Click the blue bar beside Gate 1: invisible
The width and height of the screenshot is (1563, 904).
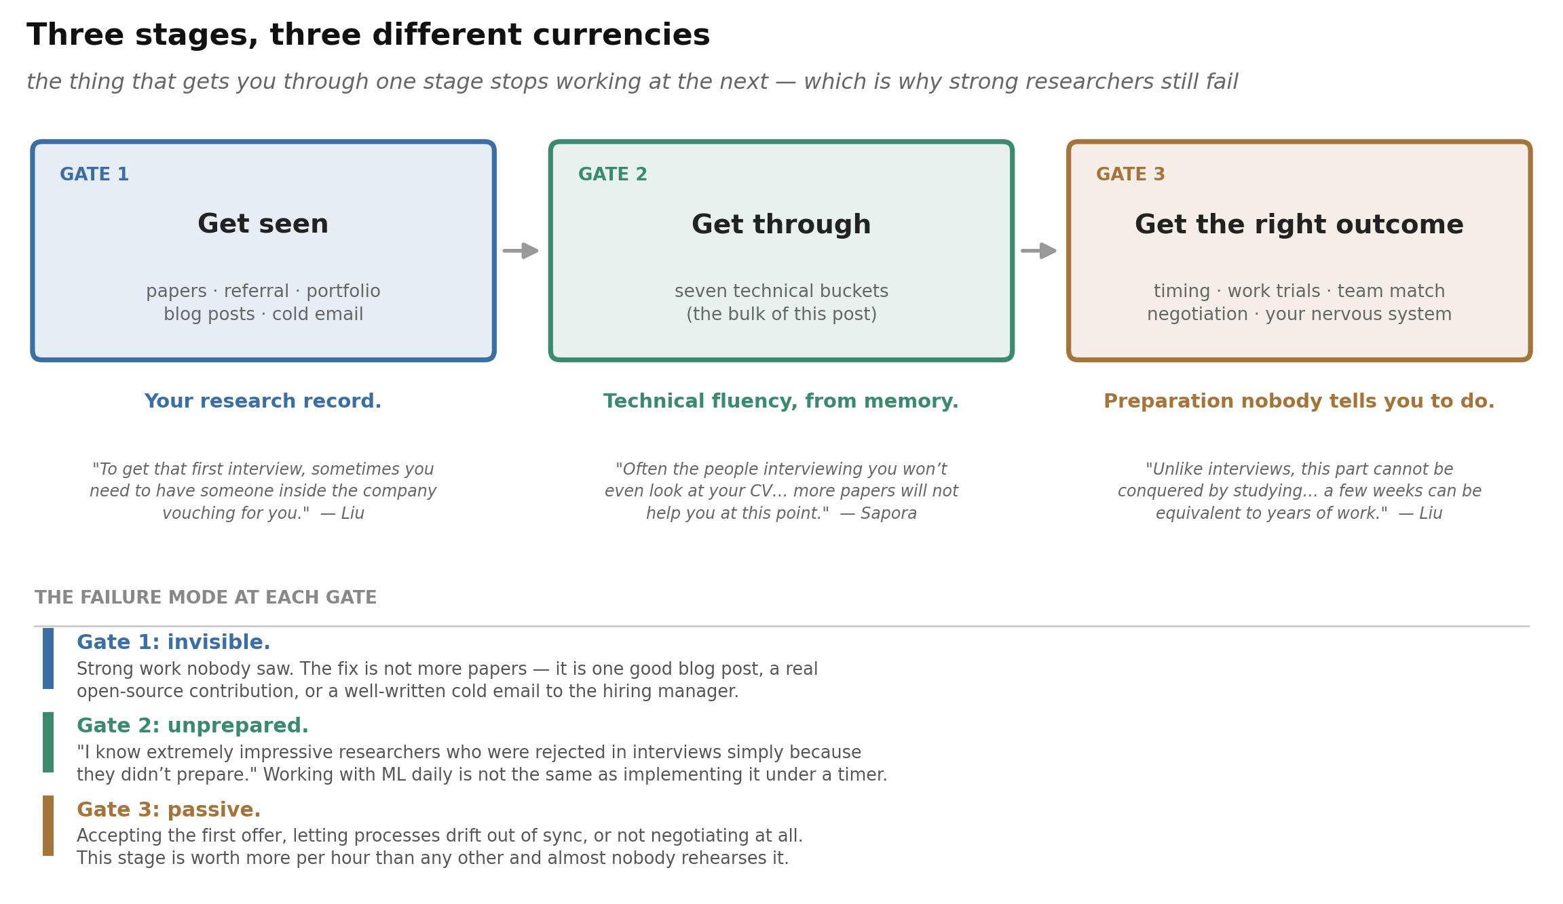pyautogui.click(x=48, y=659)
